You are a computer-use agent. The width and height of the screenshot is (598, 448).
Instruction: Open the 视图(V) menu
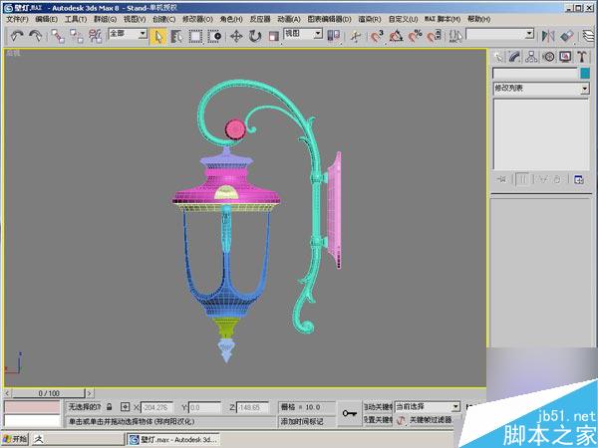[135, 19]
